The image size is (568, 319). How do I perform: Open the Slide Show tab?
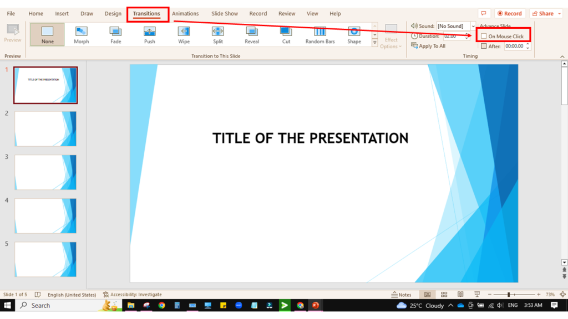click(224, 13)
